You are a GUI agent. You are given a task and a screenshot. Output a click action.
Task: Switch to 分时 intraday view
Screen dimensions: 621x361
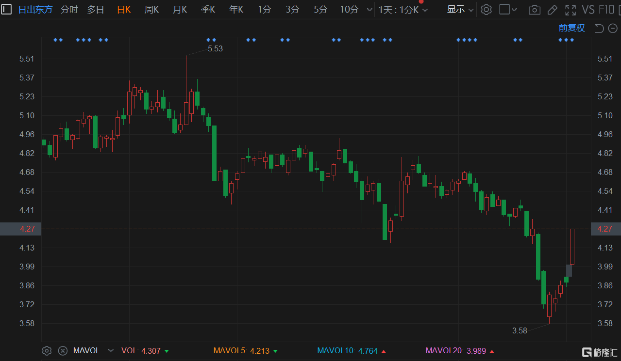coord(69,10)
